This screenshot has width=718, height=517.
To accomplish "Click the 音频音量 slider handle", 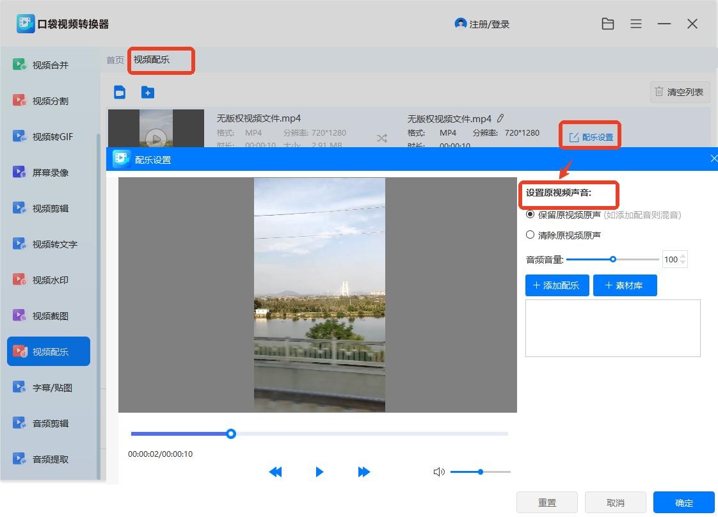I will pos(613,259).
